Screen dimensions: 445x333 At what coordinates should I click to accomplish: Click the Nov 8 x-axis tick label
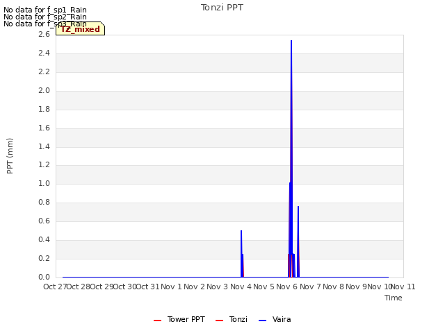click(333, 287)
